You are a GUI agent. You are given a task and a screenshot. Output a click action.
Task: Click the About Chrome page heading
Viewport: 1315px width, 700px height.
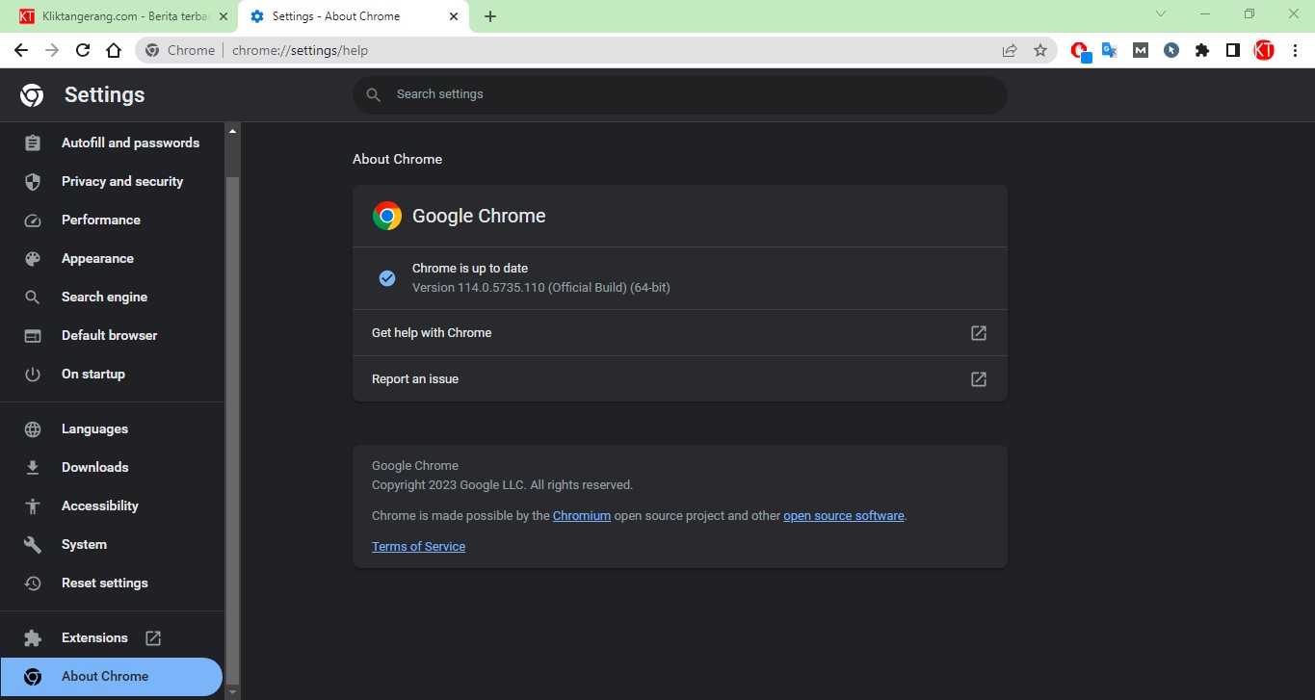click(397, 160)
